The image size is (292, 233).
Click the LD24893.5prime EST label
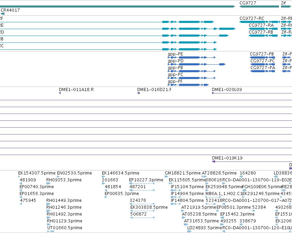[x=205, y=228]
